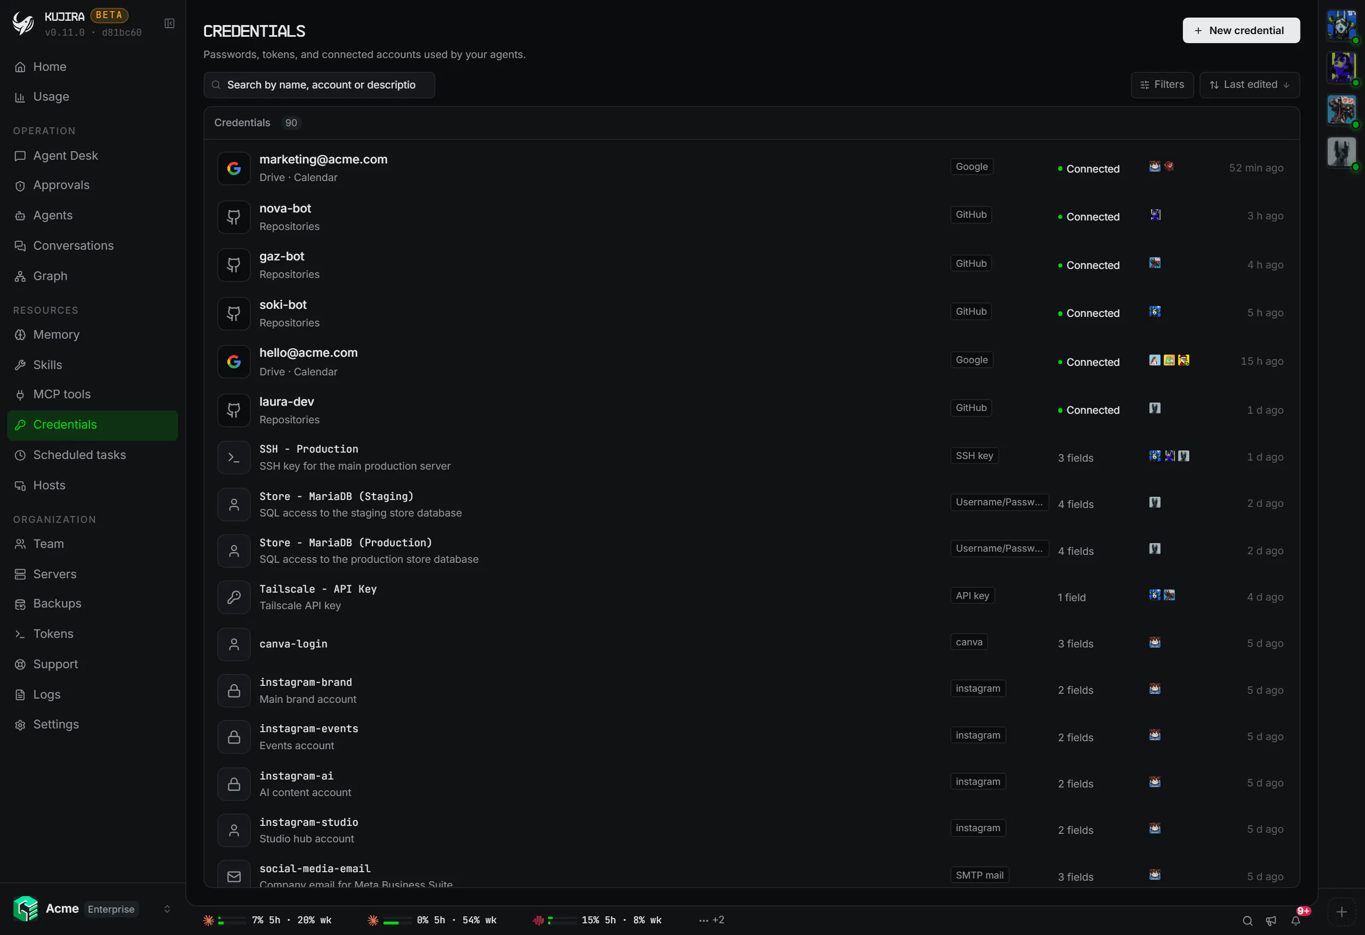Open Agent Desk in sidebar

(x=92, y=155)
